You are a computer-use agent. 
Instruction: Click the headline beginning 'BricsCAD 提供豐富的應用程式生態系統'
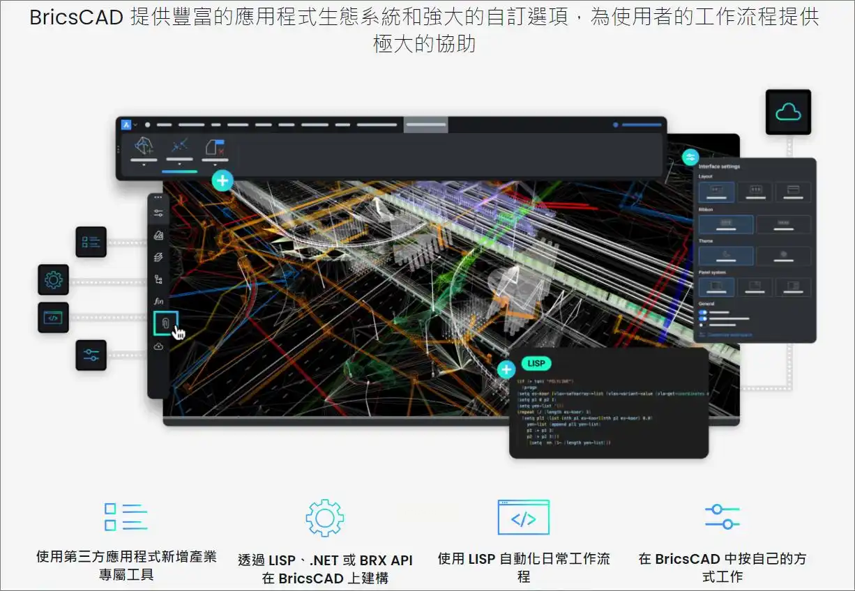coord(425,31)
